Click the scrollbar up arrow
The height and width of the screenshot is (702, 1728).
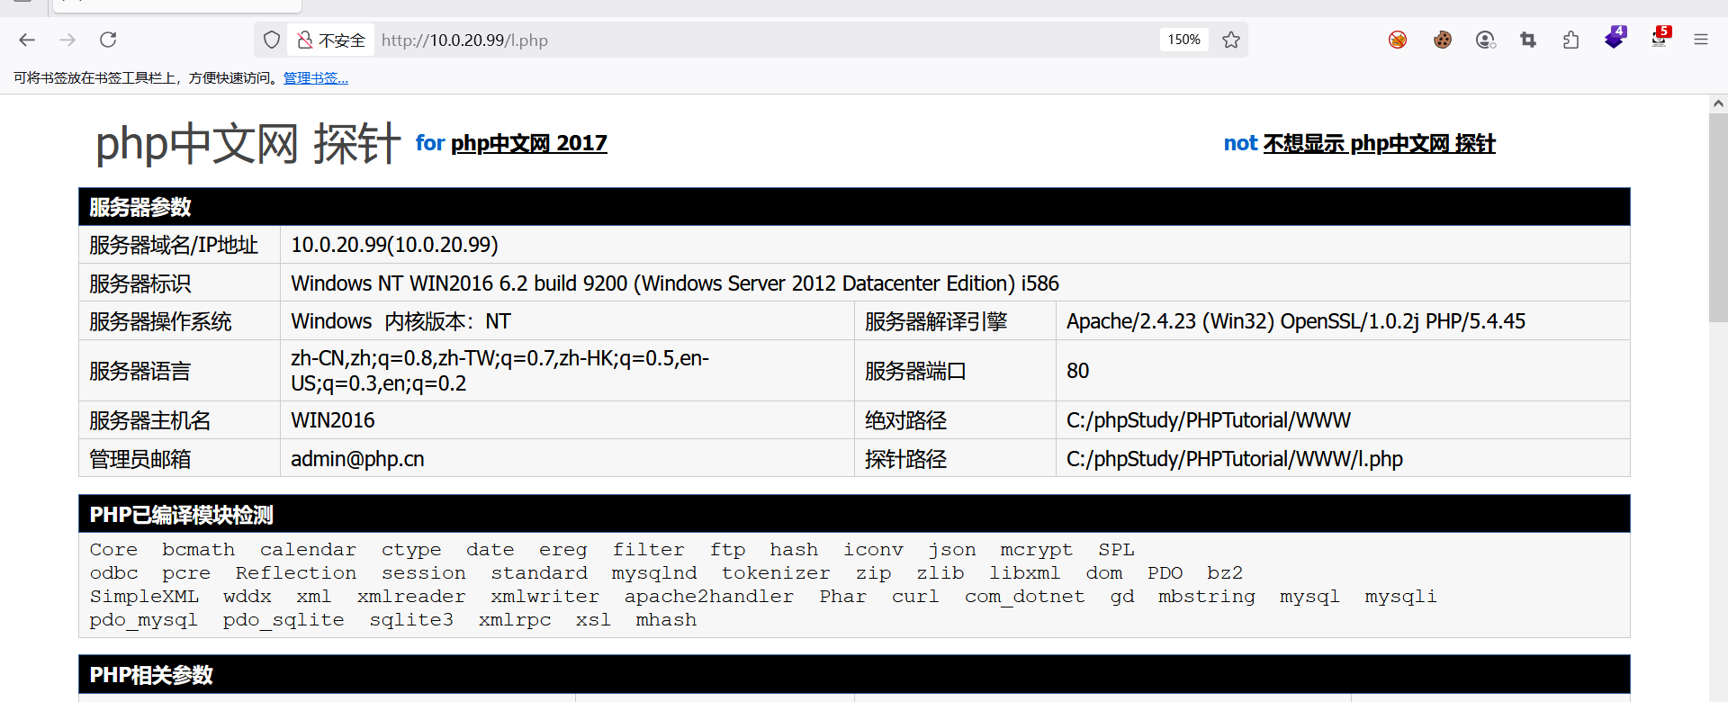[1718, 103]
